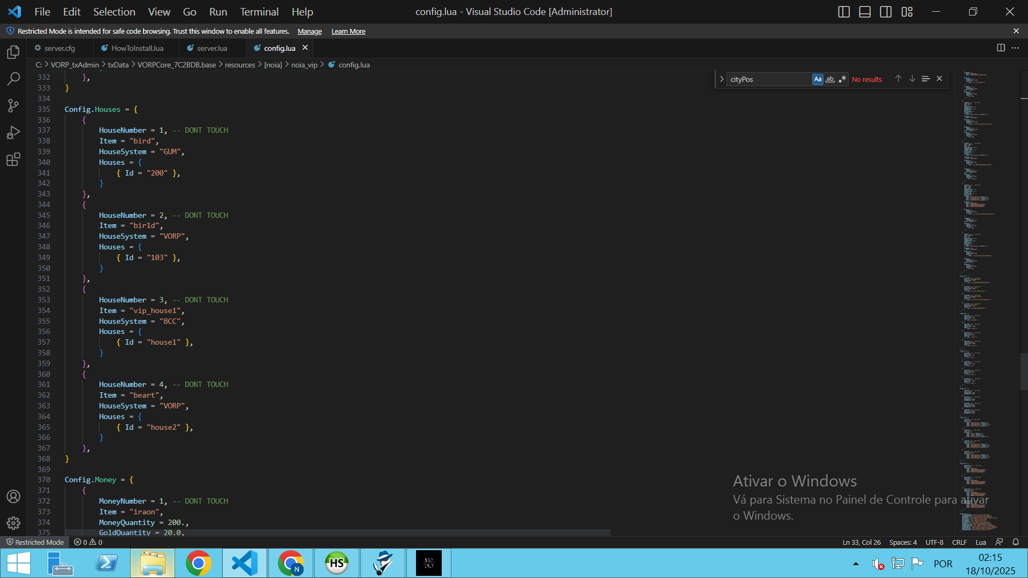
Task: Click the cityPos find input field
Action: 768,79
